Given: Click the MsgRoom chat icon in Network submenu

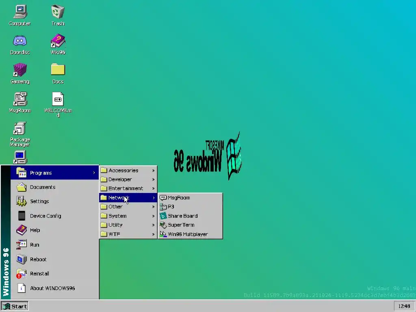Looking at the screenshot, I should [163, 198].
